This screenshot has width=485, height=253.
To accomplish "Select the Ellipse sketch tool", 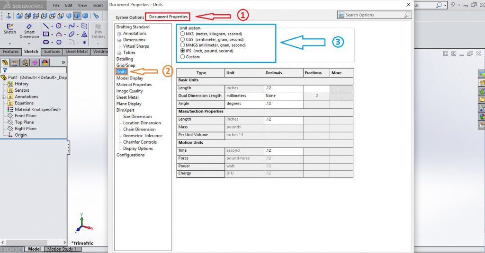I will (x=72, y=34).
